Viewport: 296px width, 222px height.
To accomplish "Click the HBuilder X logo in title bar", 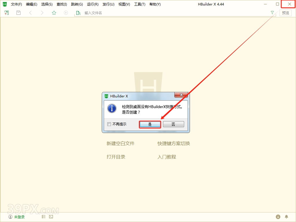I will pos(5,4).
